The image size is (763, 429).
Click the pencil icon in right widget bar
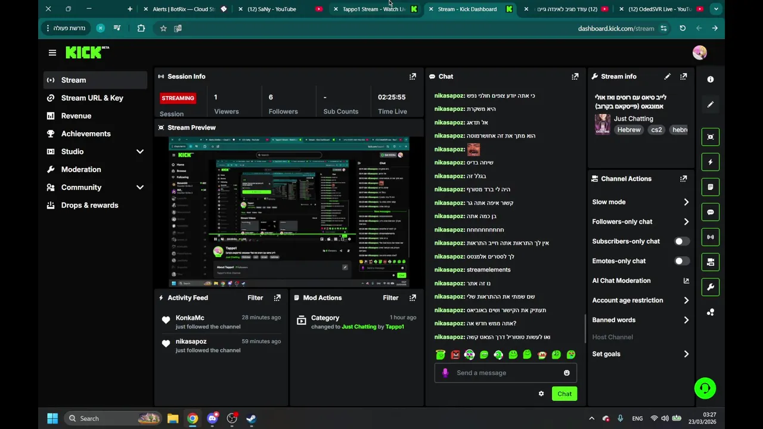point(711,104)
